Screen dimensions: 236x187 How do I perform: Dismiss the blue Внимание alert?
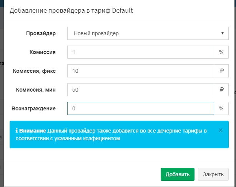(221, 130)
